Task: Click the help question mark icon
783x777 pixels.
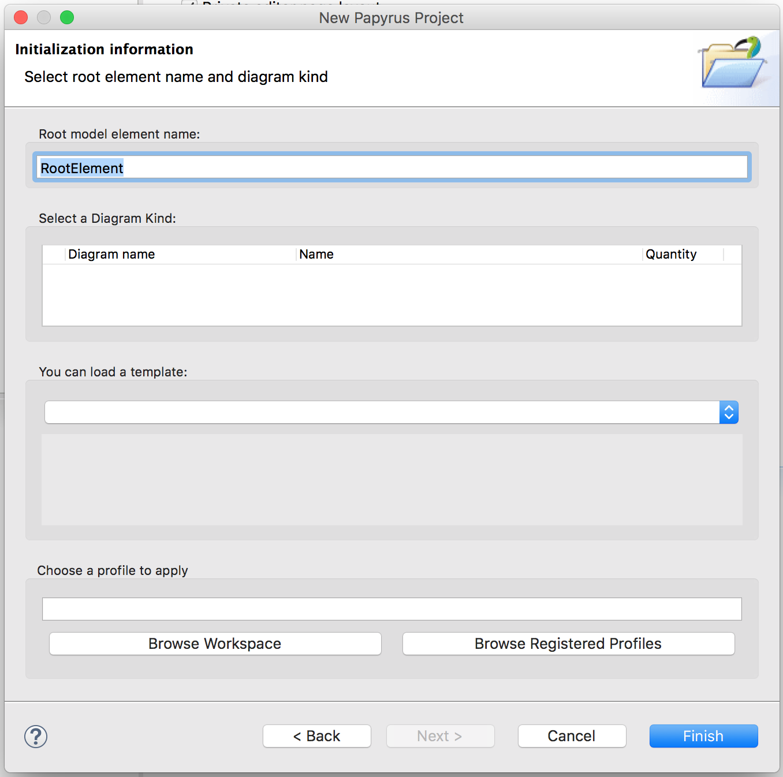Action: click(x=36, y=736)
